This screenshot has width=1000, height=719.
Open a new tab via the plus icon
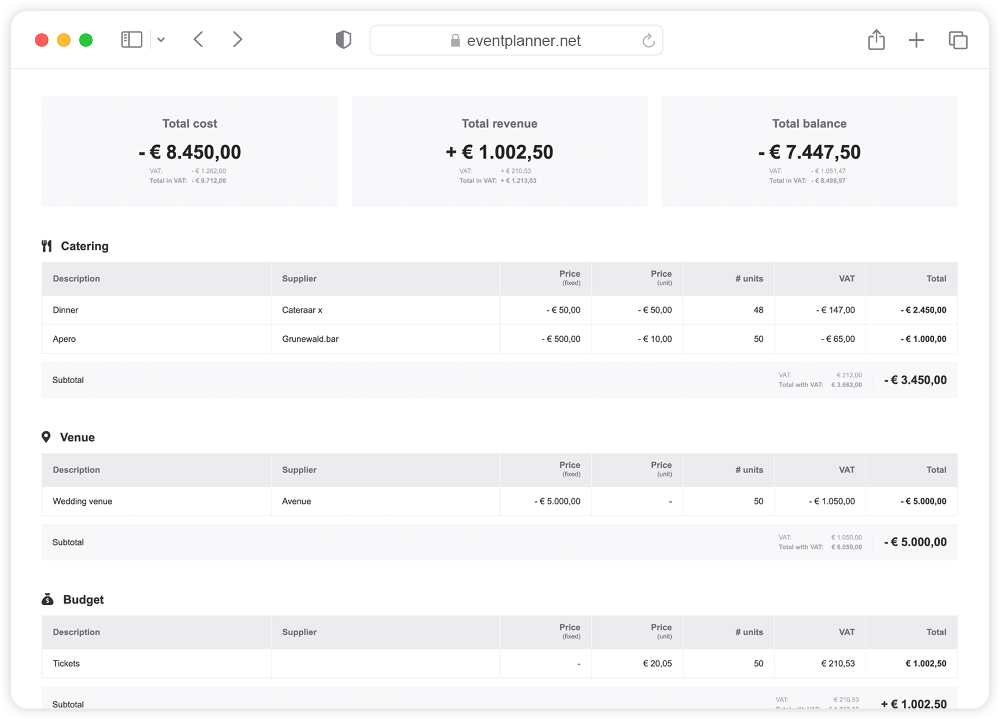[917, 39]
